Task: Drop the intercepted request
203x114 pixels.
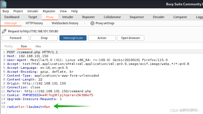Action: coord(44,38)
